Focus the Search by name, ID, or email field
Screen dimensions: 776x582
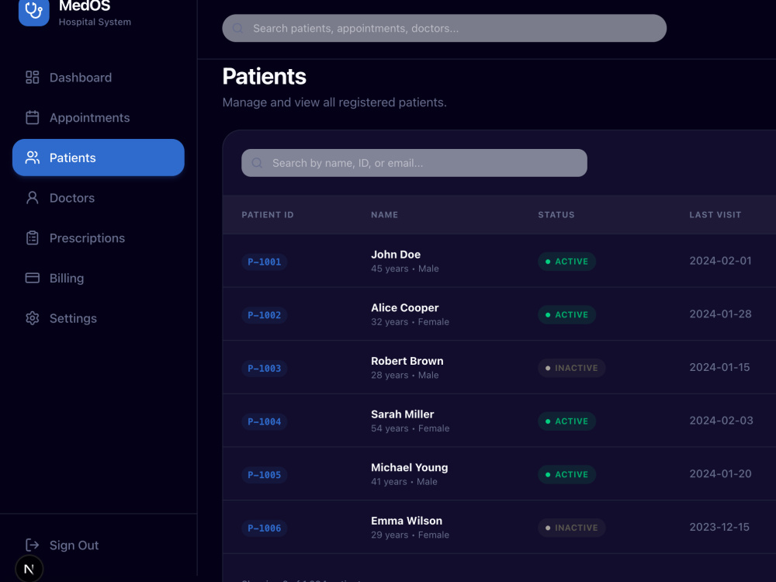pos(414,163)
